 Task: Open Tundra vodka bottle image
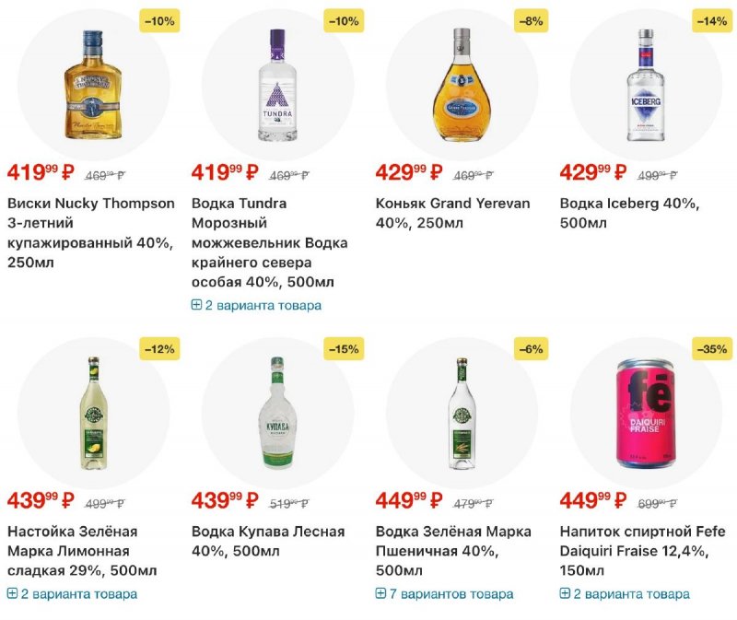[277, 85]
